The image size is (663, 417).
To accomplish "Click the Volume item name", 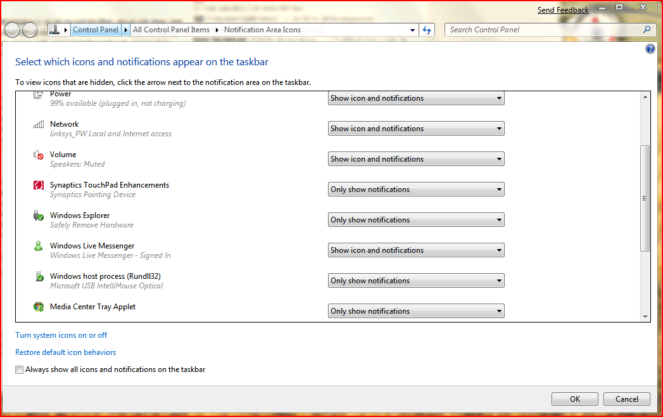I will [63, 155].
